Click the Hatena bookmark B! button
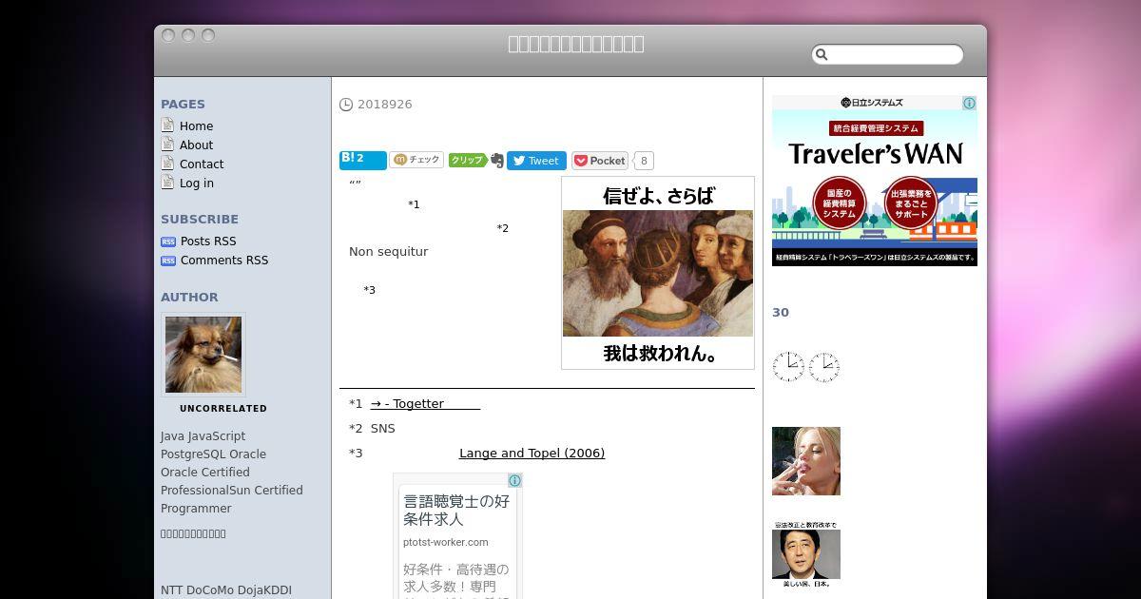The width and height of the screenshot is (1141, 599). tap(363, 160)
